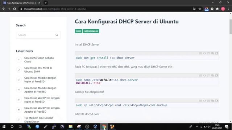232x130 pixels.
Task: Click the text Edit file dhcpd.conf
Action: click(87, 114)
